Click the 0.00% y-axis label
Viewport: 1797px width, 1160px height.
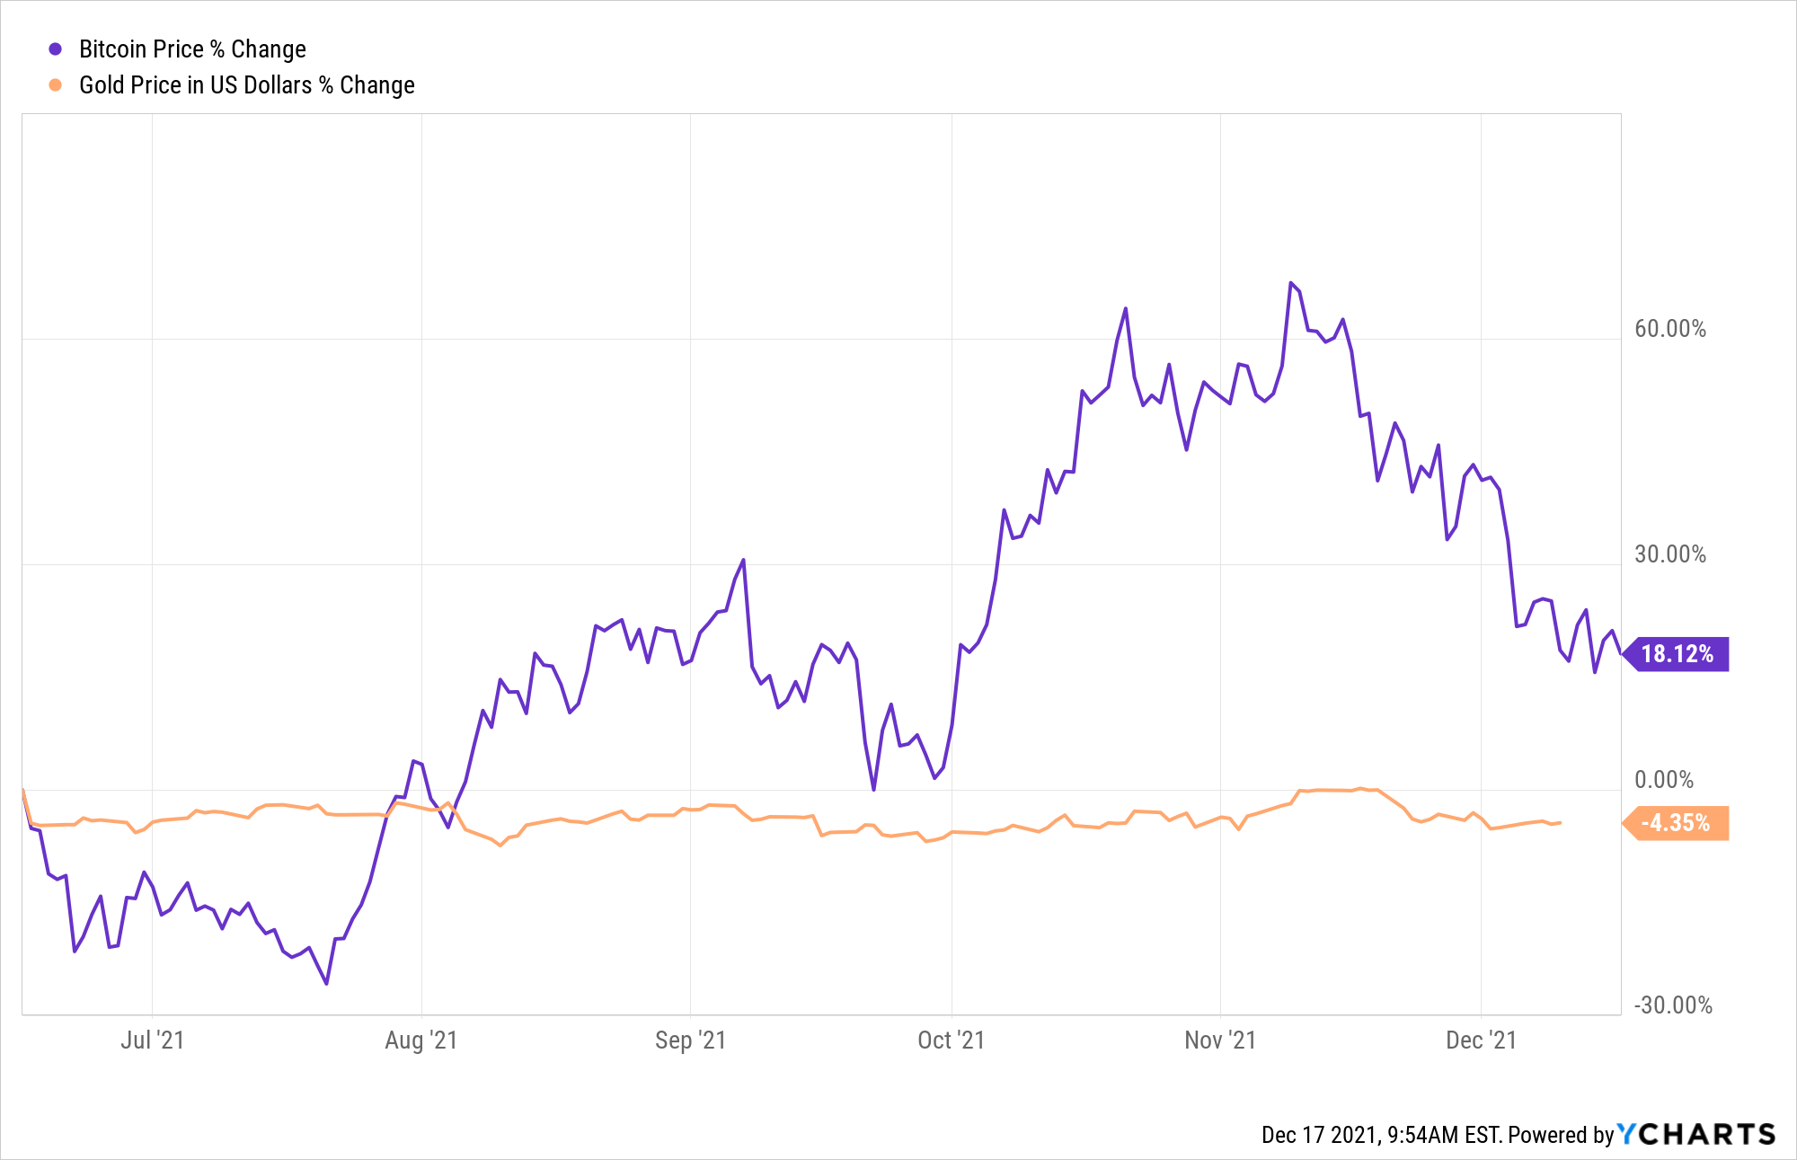pos(1664,780)
